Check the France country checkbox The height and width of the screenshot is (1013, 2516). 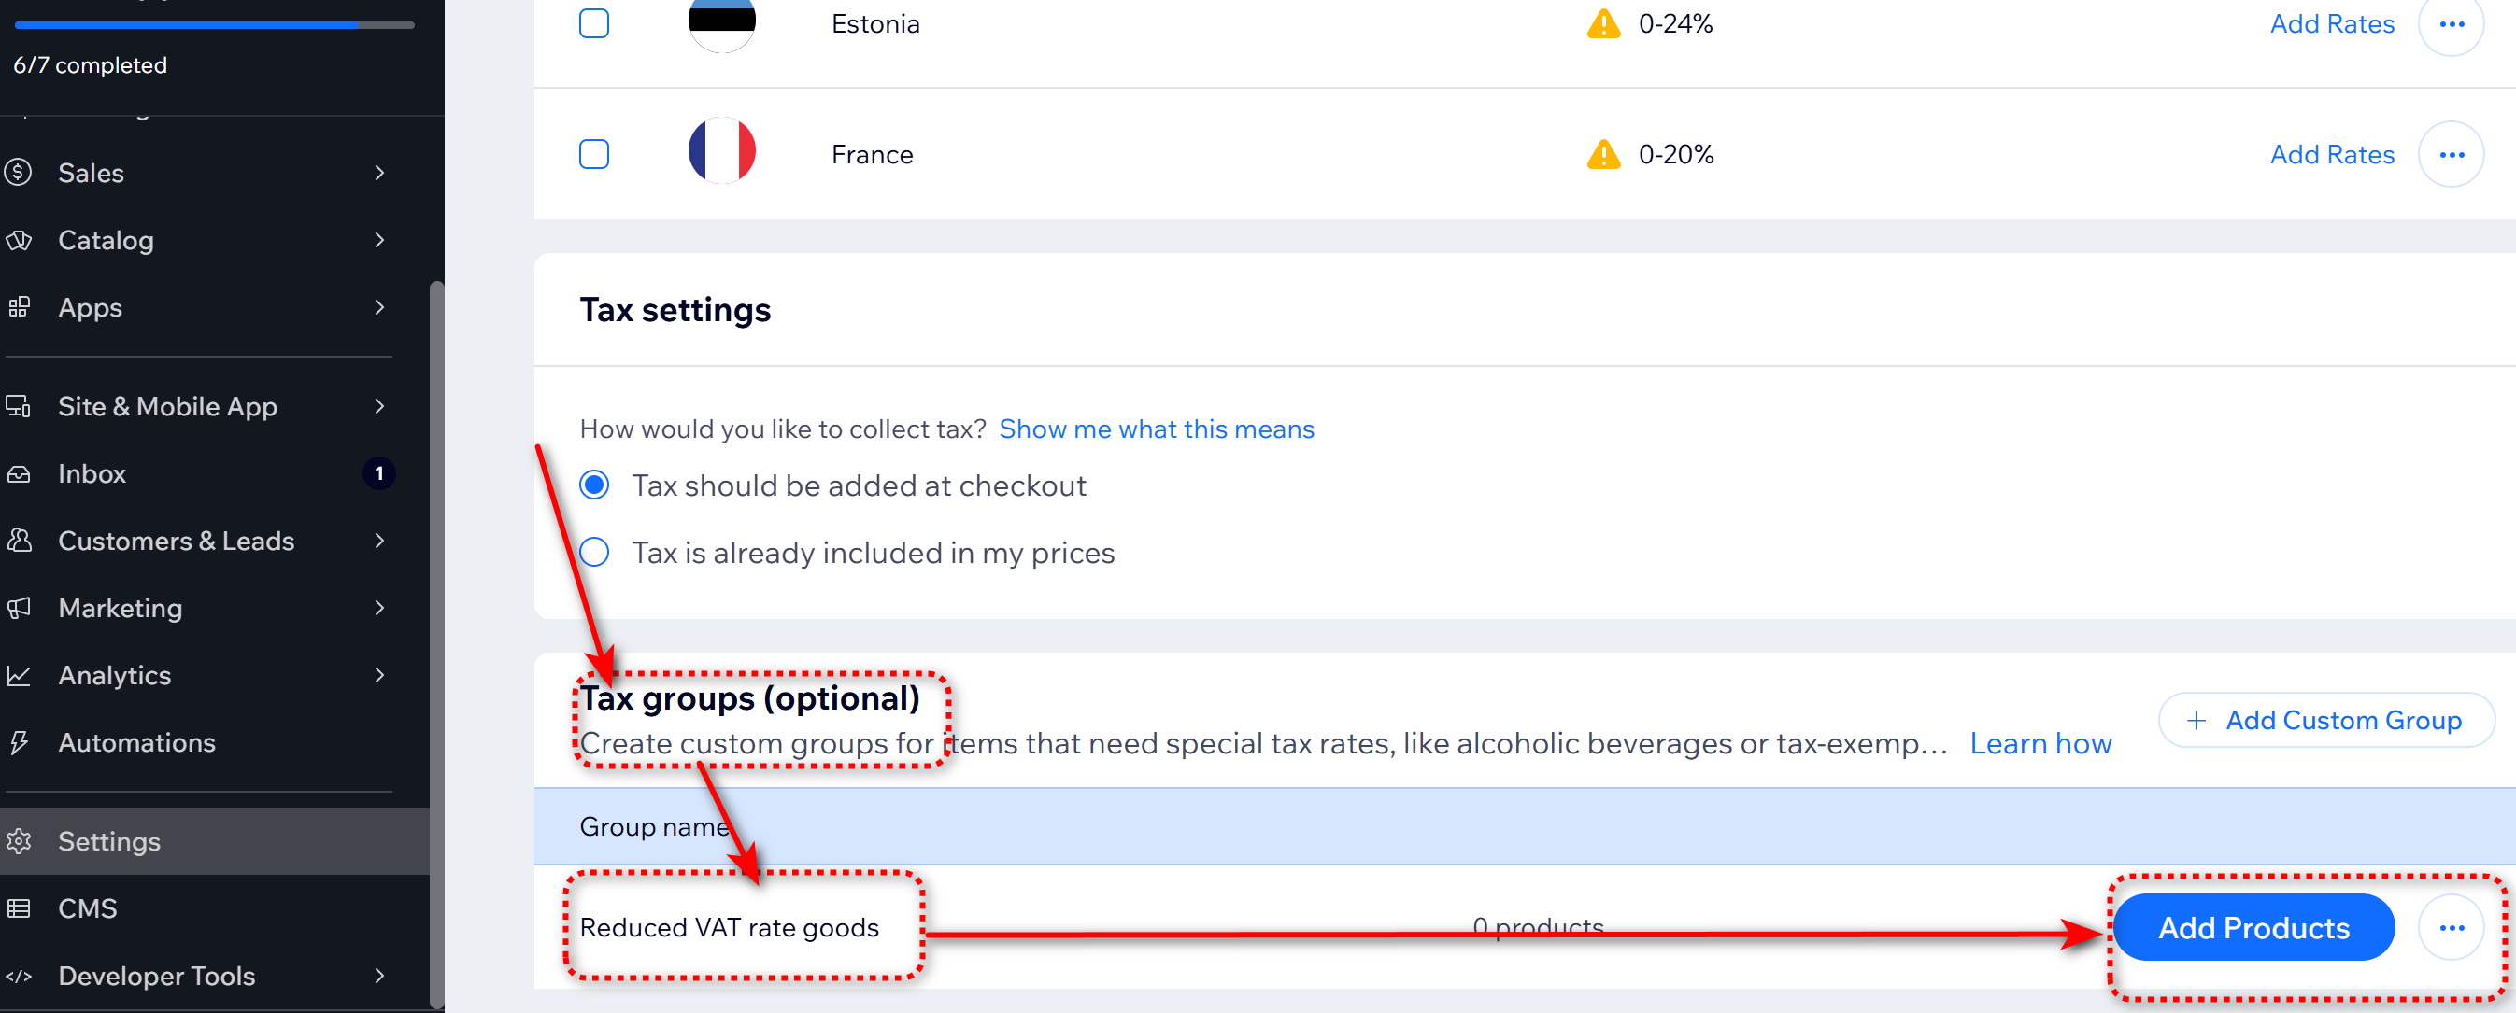tap(594, 154)
